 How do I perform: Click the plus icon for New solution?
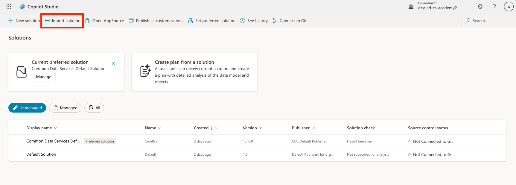[x=11, y=21]
